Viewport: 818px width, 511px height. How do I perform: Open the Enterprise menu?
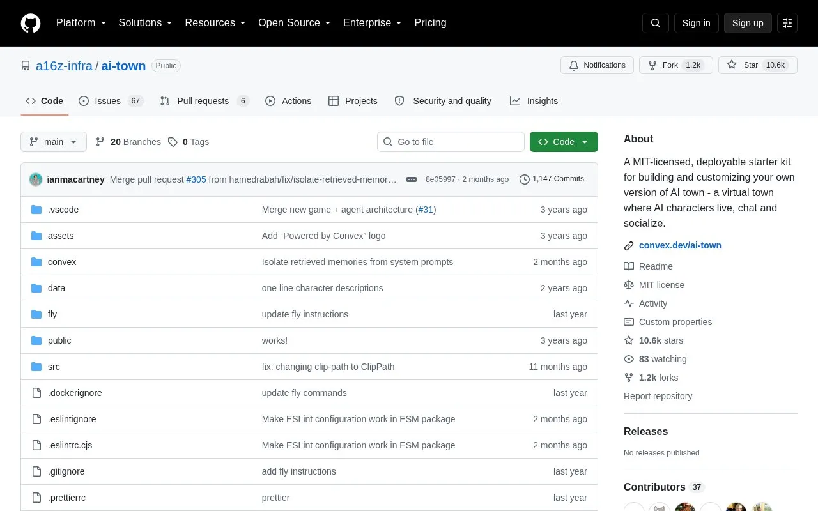point(373,23)
